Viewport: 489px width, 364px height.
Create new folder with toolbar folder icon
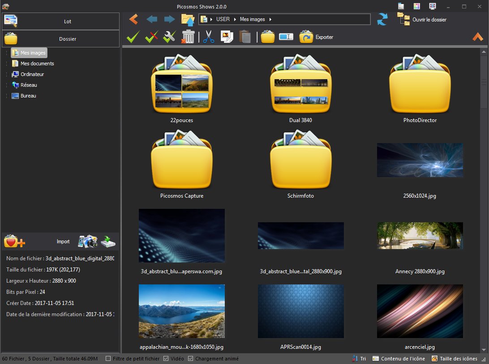[x=268, y=37]
